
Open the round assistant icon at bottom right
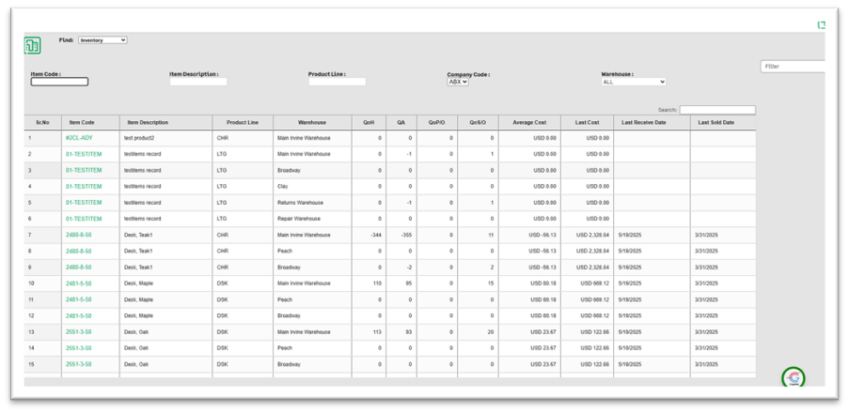click(794, 377)
